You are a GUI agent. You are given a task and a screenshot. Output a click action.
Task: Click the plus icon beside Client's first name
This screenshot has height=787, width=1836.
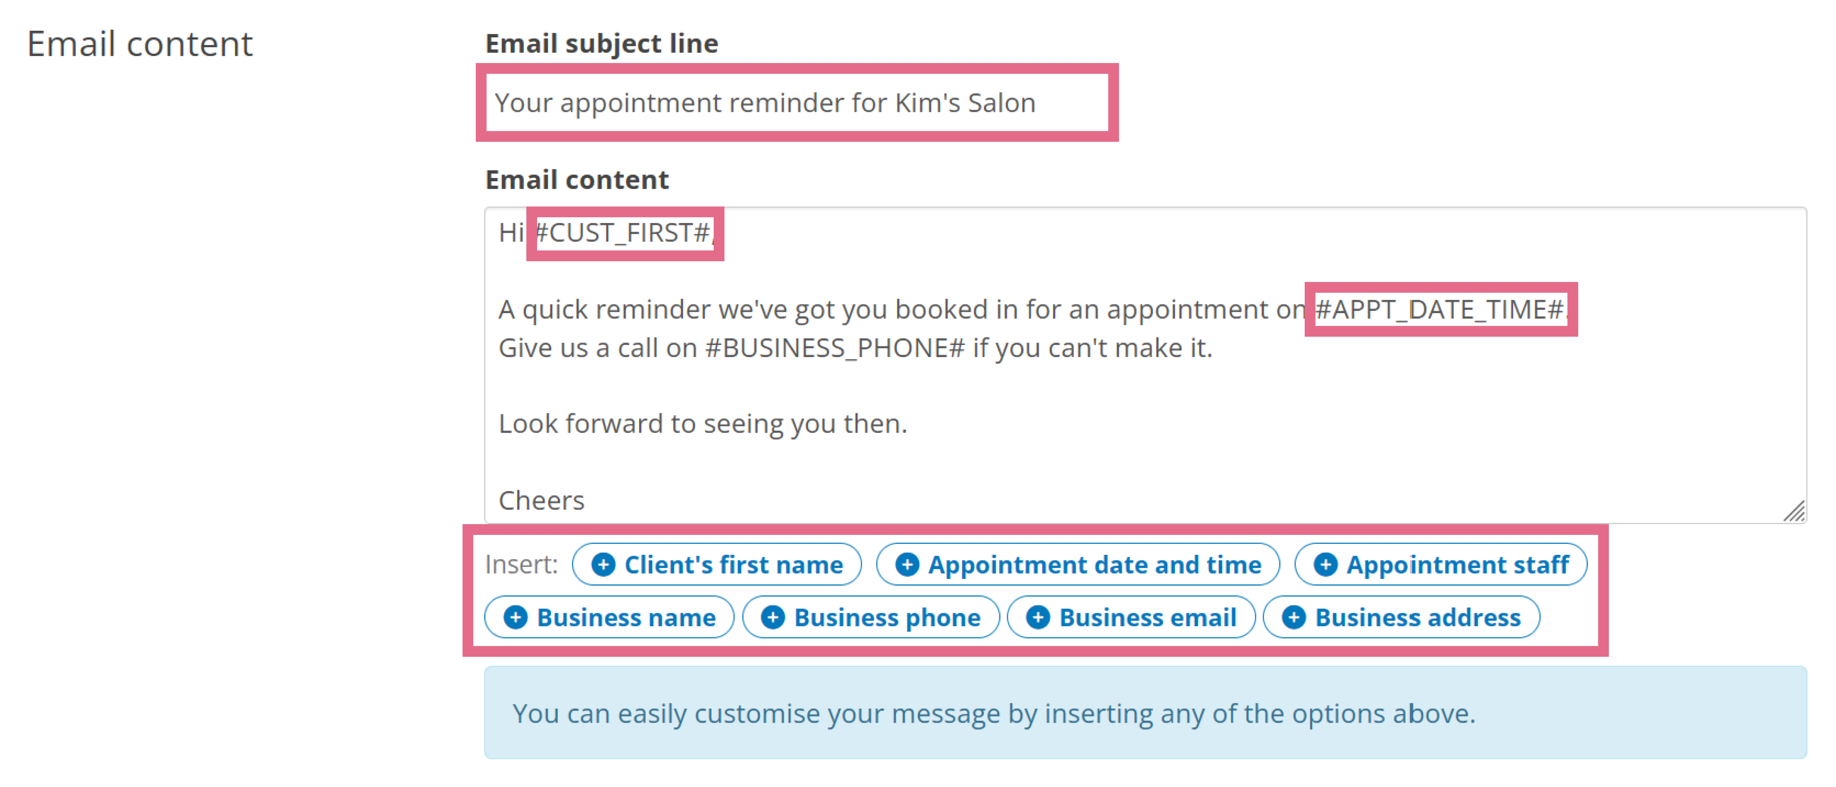(603, 565)
